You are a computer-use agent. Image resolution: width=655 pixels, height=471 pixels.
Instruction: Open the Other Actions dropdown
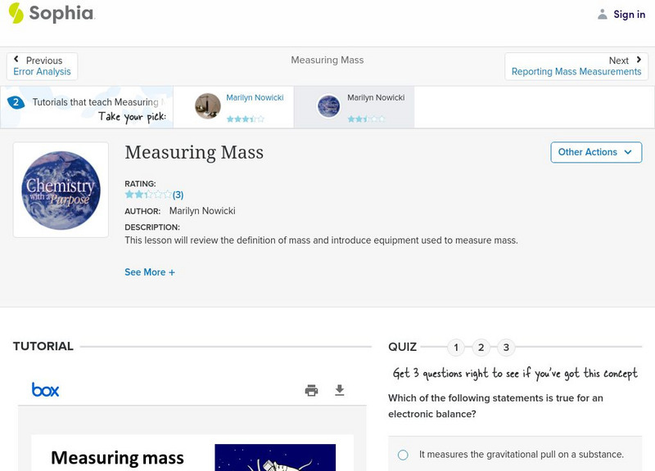595,152
